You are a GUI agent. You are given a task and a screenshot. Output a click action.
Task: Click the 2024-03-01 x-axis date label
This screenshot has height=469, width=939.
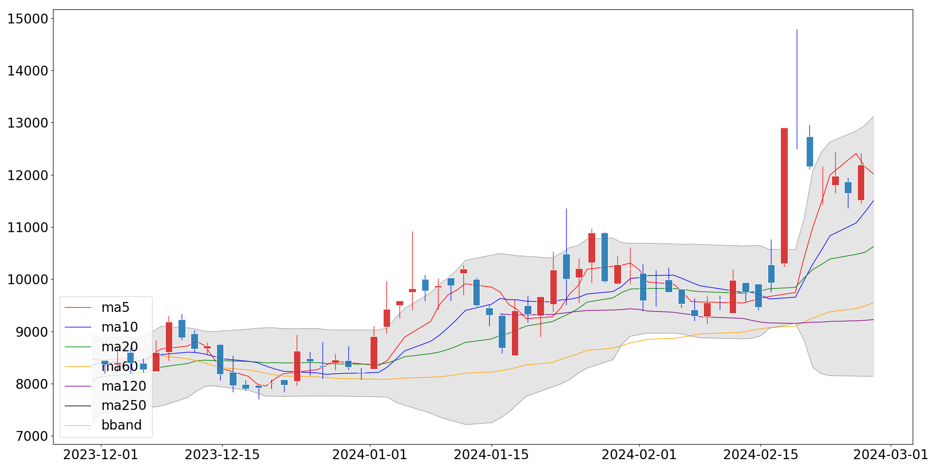(x=891, y=455)
